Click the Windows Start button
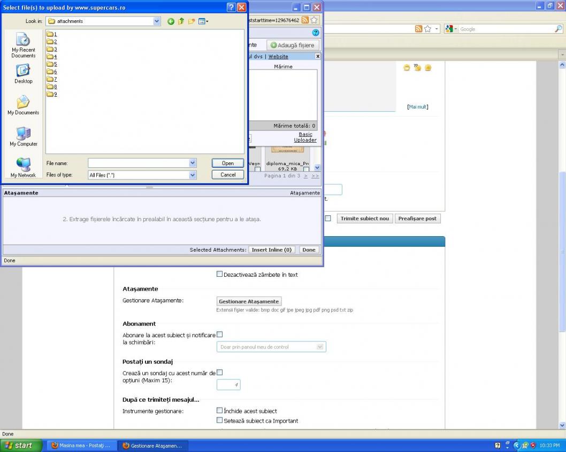This screenshot has width=566, height=452. (20, 446)
